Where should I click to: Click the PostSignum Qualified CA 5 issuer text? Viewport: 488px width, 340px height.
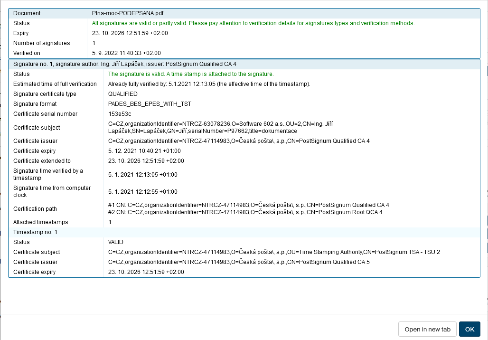pos(239,262)
